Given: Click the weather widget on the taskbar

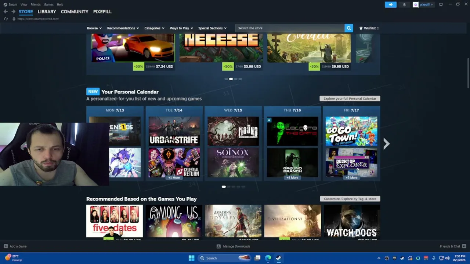Looking at the screenshot, I should (x=14, y=258).
